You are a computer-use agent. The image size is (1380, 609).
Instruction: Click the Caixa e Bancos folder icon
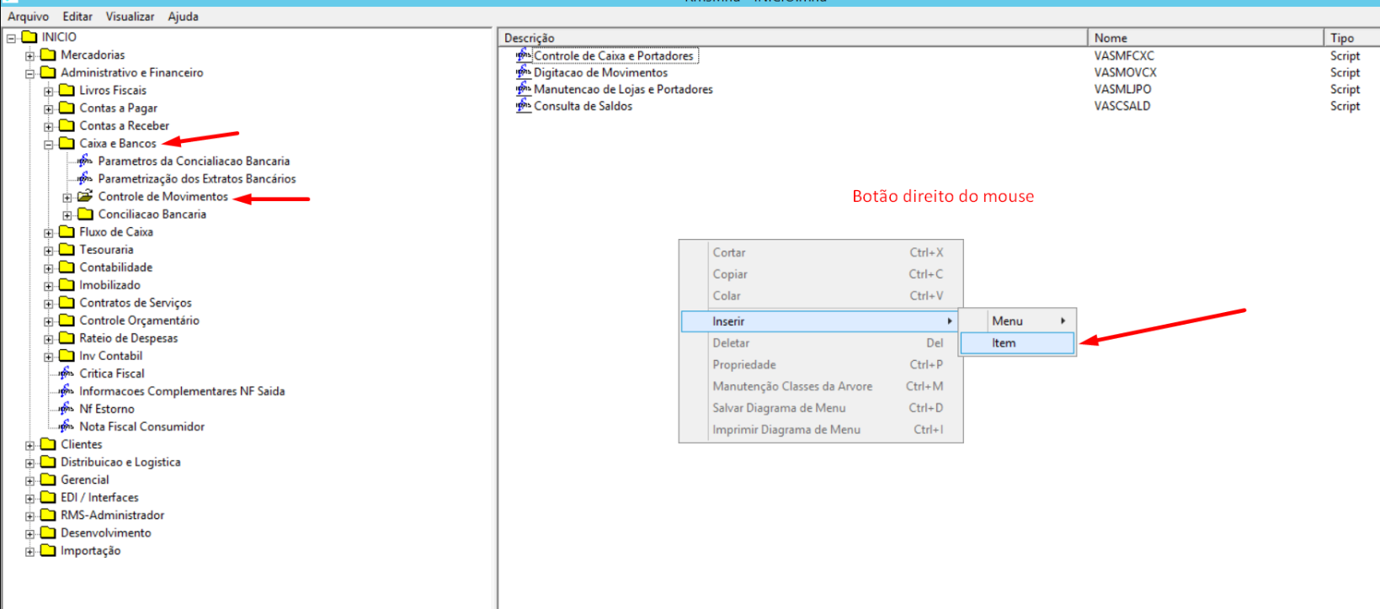coord(67,143)
